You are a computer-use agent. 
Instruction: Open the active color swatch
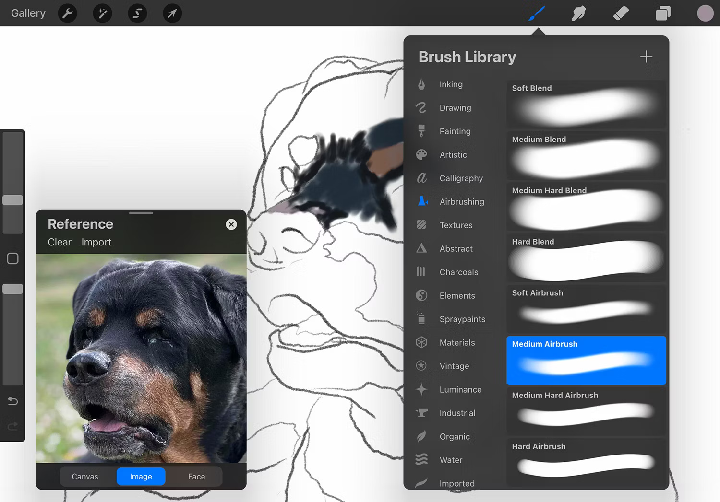pos(705,13)
